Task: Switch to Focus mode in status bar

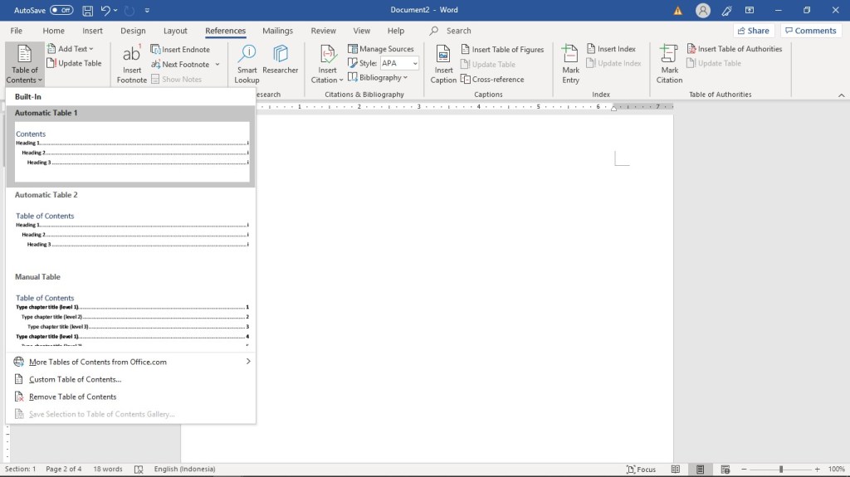Action: 641,469
